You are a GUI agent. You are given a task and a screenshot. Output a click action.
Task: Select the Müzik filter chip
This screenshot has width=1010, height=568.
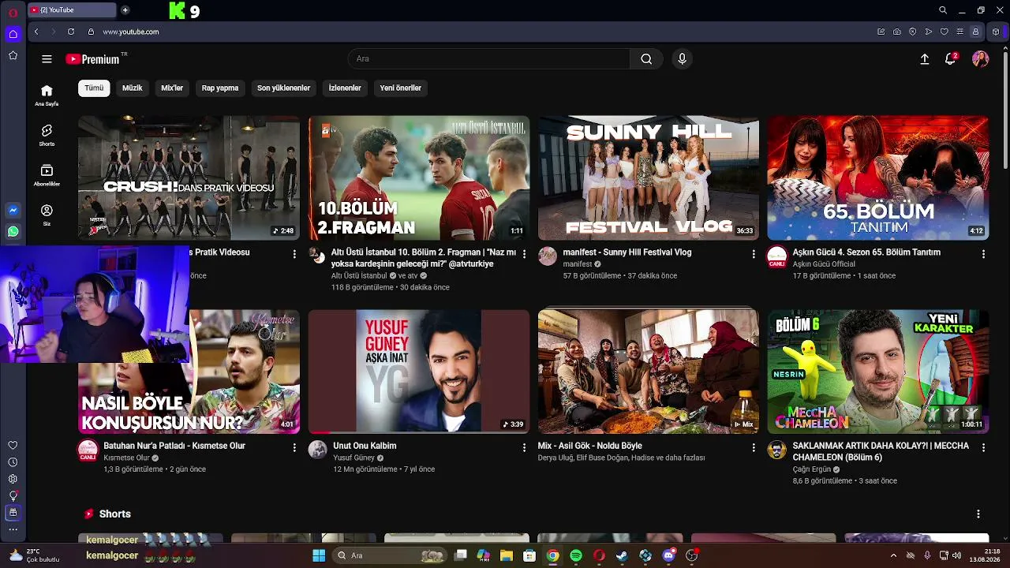click(133, 88)
